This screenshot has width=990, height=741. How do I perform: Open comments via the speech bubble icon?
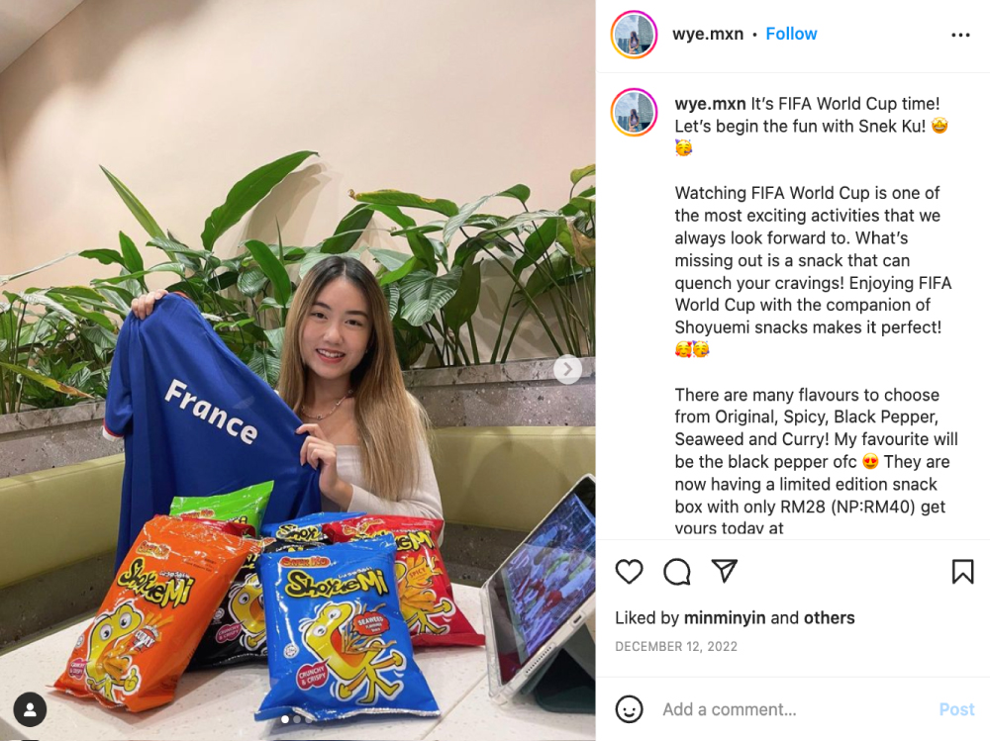click(677, 571)
